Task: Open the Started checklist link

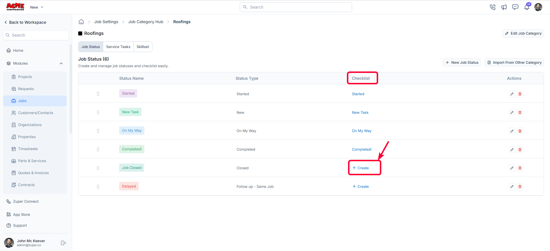Action: point(358,94)
